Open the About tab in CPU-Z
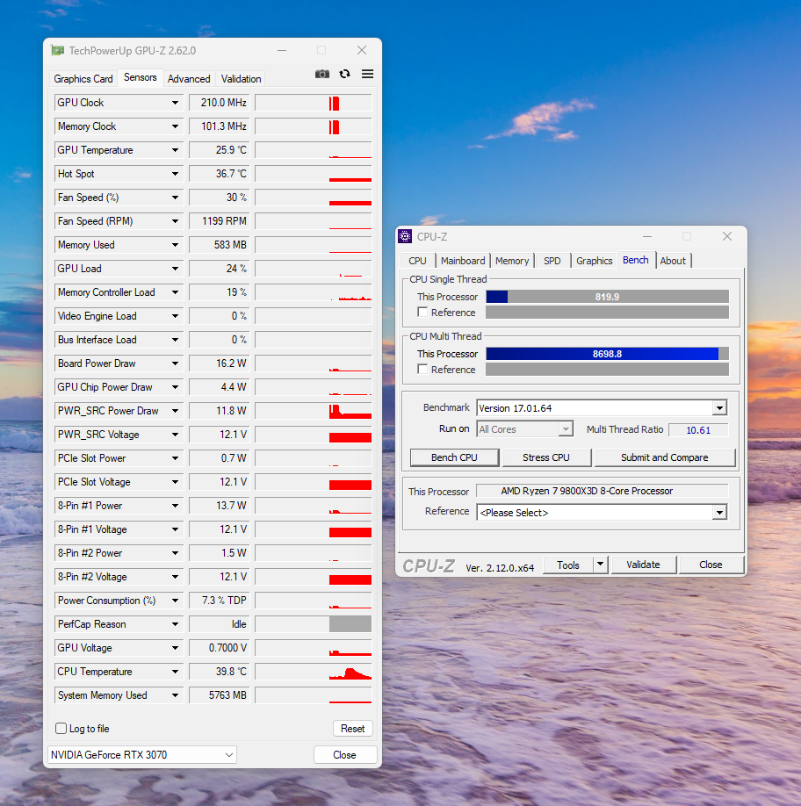801x806 pixels. 673,261
